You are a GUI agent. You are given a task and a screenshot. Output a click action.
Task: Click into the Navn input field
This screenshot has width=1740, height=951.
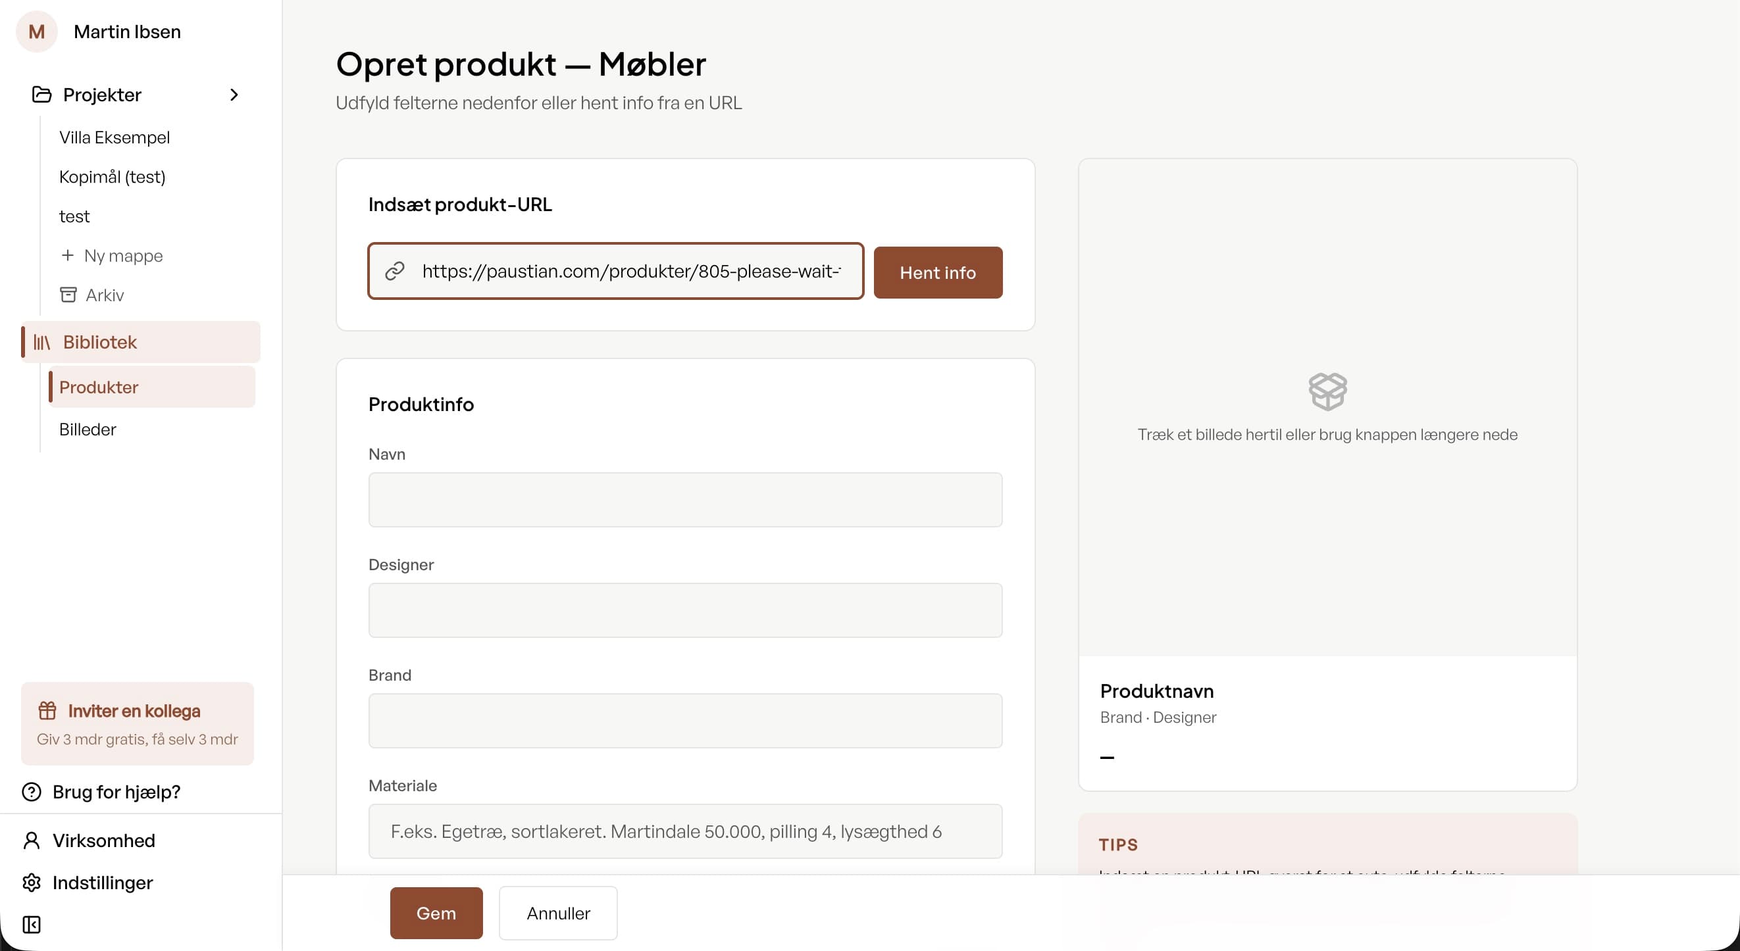click(x=685, y=499)
